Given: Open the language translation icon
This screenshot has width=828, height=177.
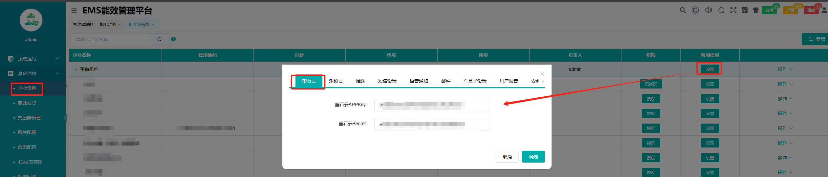Looking at the screenshot, I should [x=745, y=10].
